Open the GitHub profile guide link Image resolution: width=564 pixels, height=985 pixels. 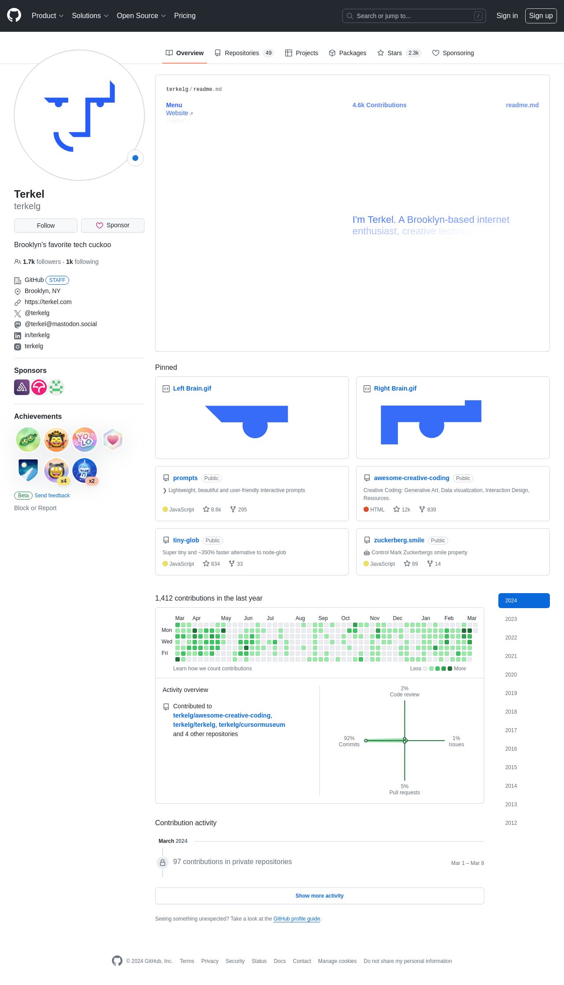[x=297, y=919]
